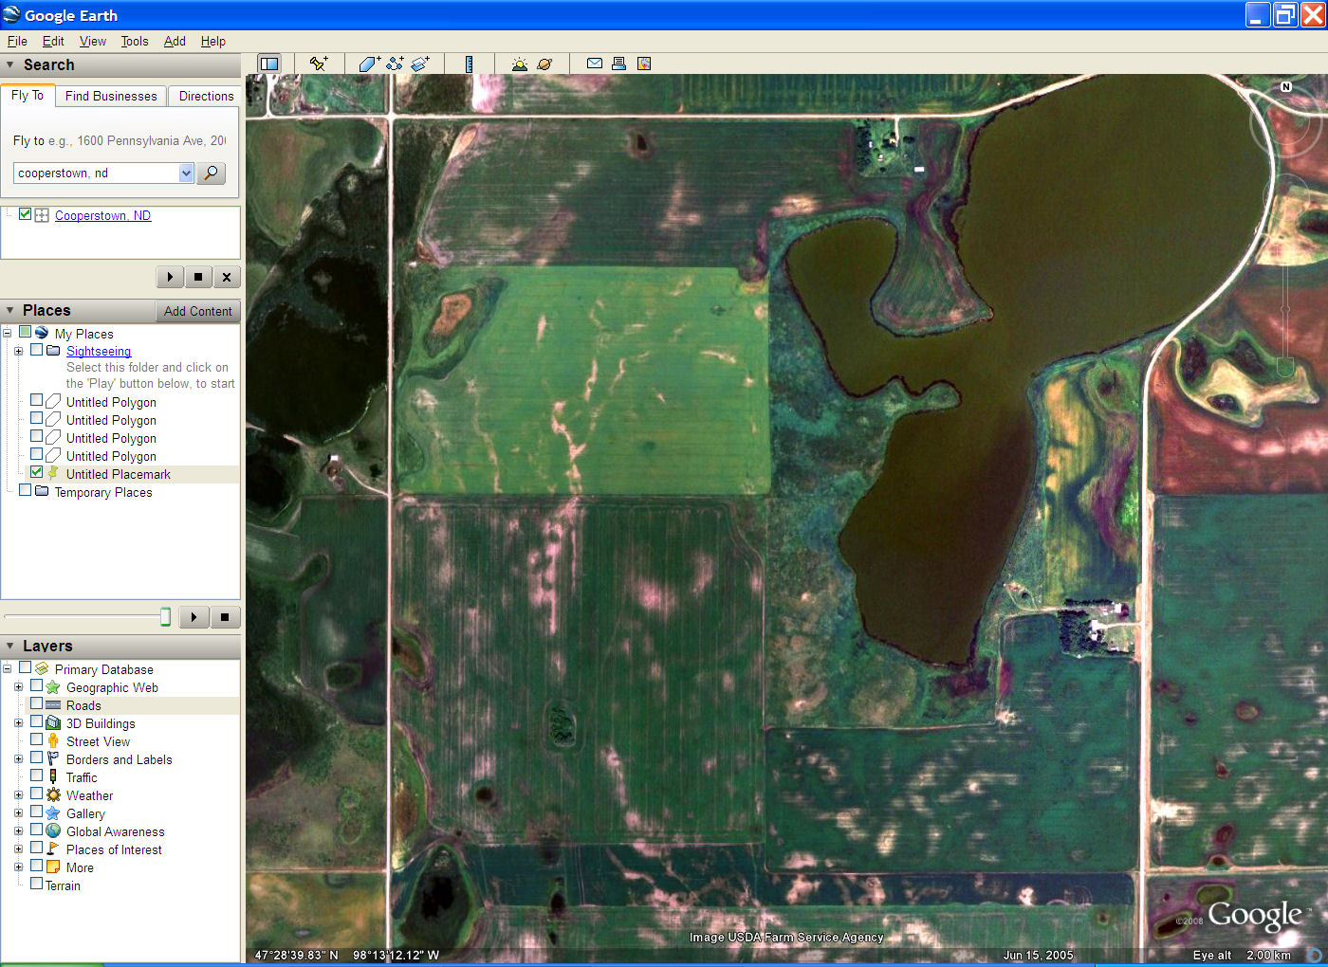Viewport: 1328px width, 967px height.
Task: Switch to the Fly To tab
Action: click(28, 95)
